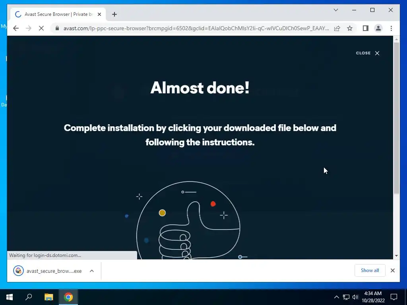The width and height of the screenshot is (407, 305).
Task: Bookmark this page with the star icon
Action: point(350,28)
